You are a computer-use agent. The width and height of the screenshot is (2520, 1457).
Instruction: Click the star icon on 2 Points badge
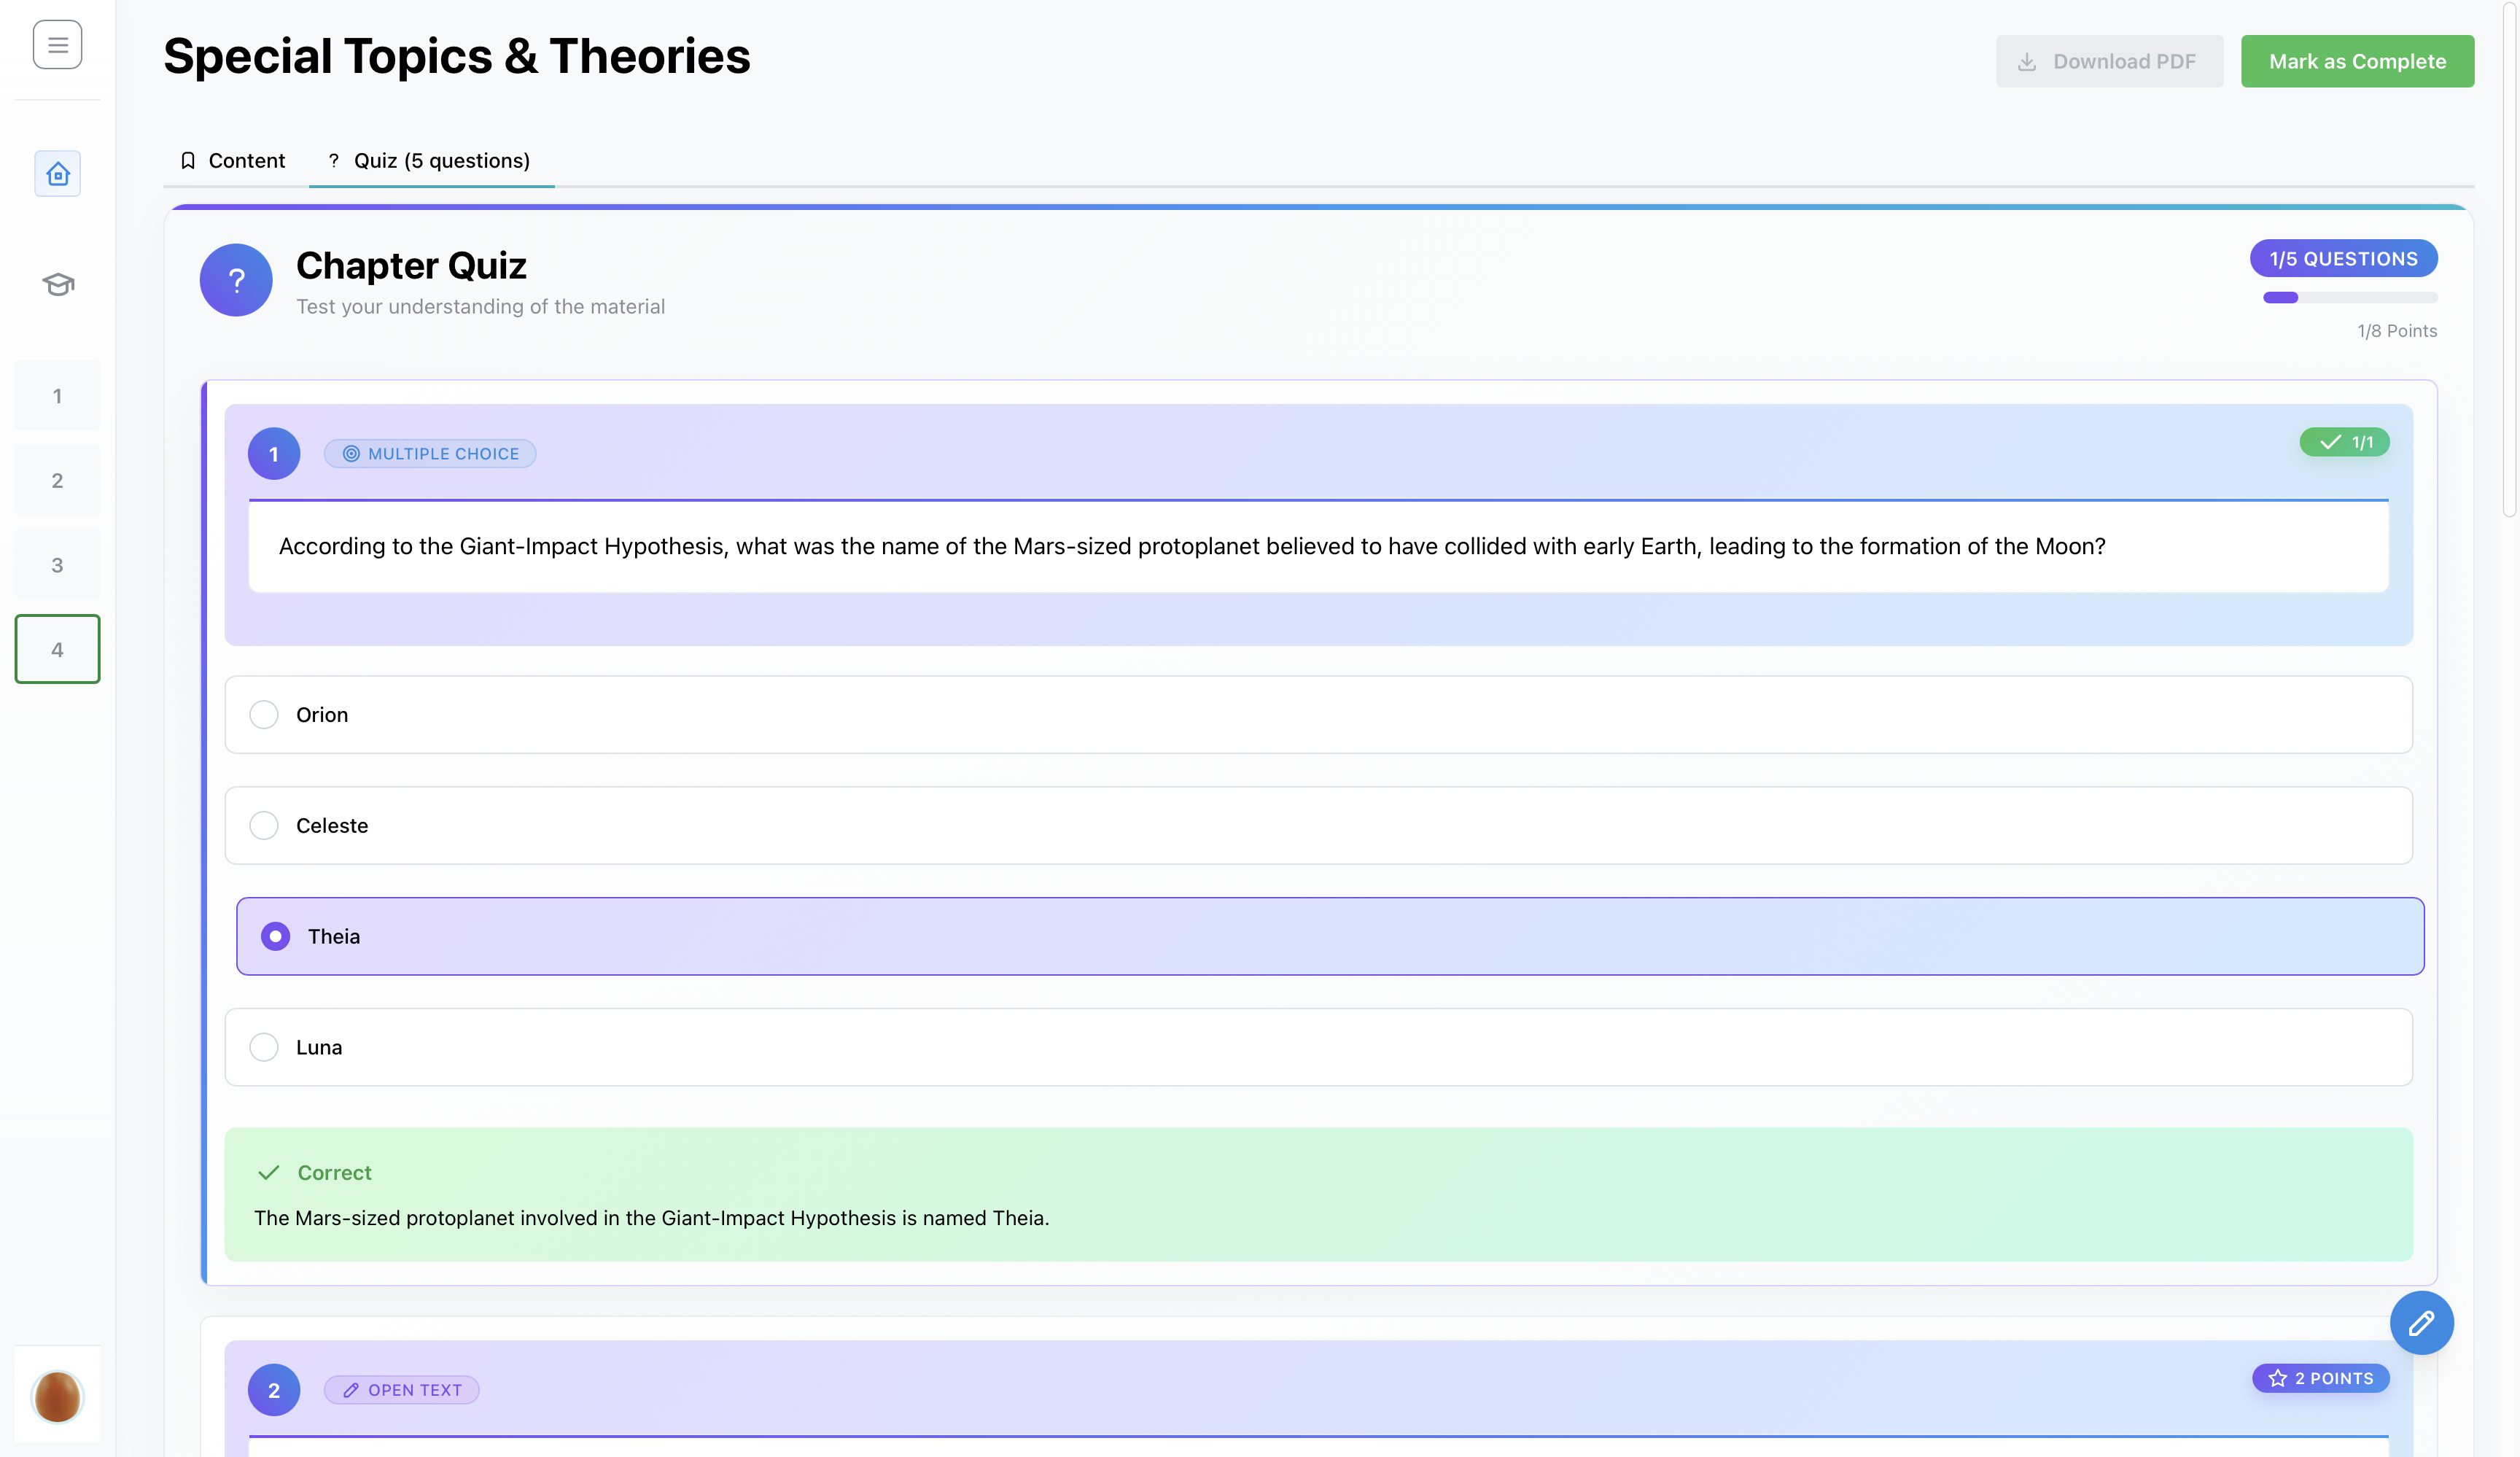2278,1378
